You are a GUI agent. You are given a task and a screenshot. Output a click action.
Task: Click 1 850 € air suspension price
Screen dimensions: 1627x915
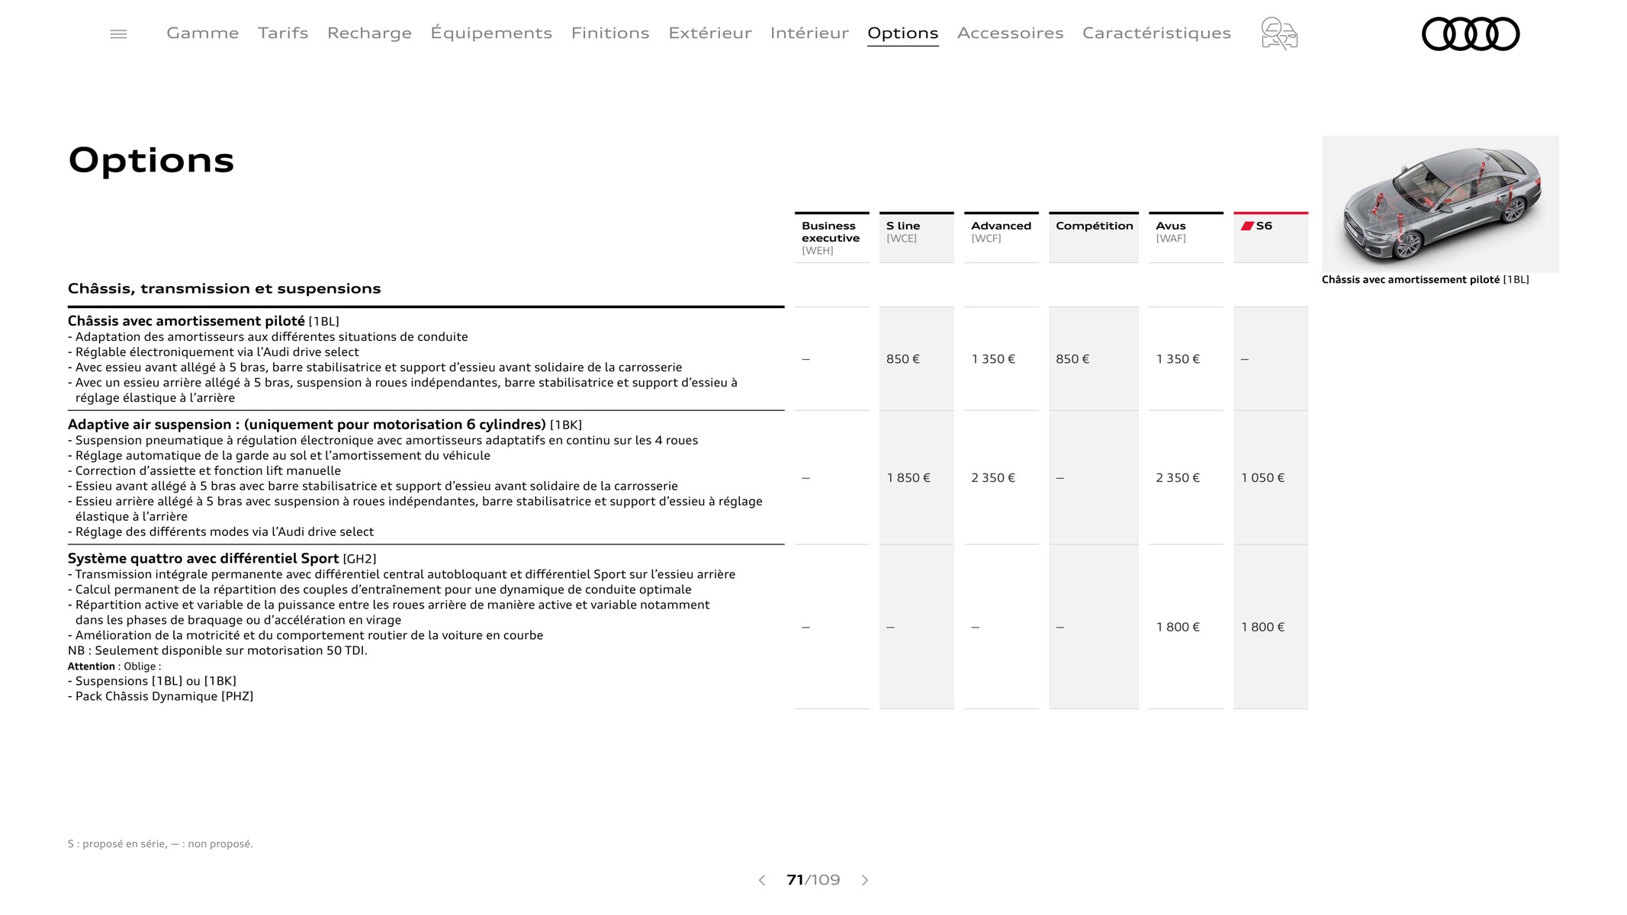point(908,478)
